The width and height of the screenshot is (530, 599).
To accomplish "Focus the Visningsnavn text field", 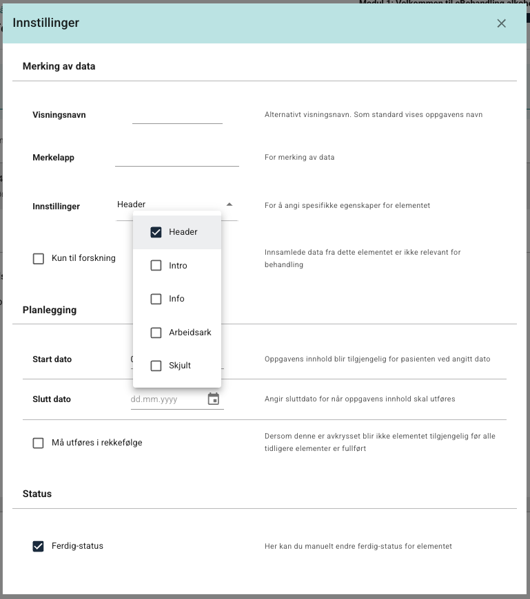I will coord(177,116).
